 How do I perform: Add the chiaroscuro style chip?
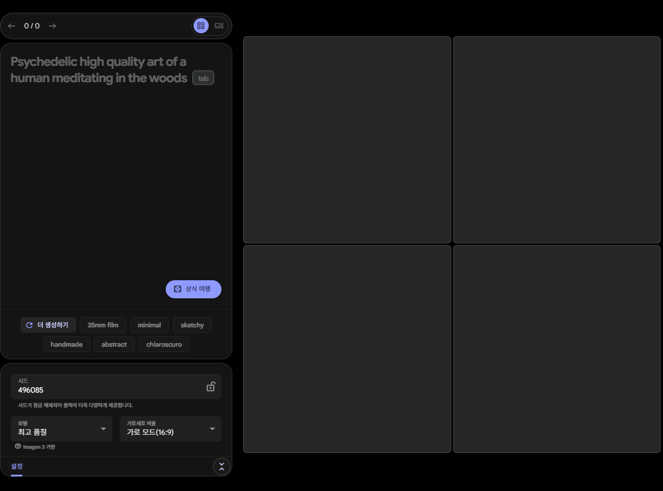(x=164, y=344)
